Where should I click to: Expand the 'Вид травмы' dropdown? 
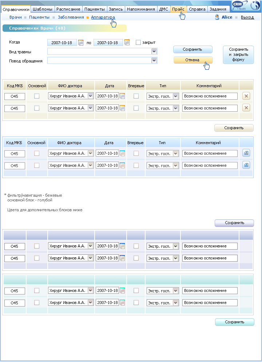click(154, 51)
